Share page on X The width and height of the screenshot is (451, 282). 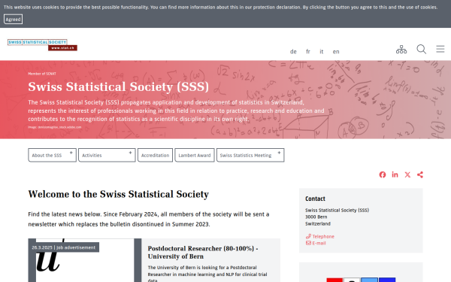[407, 174]
